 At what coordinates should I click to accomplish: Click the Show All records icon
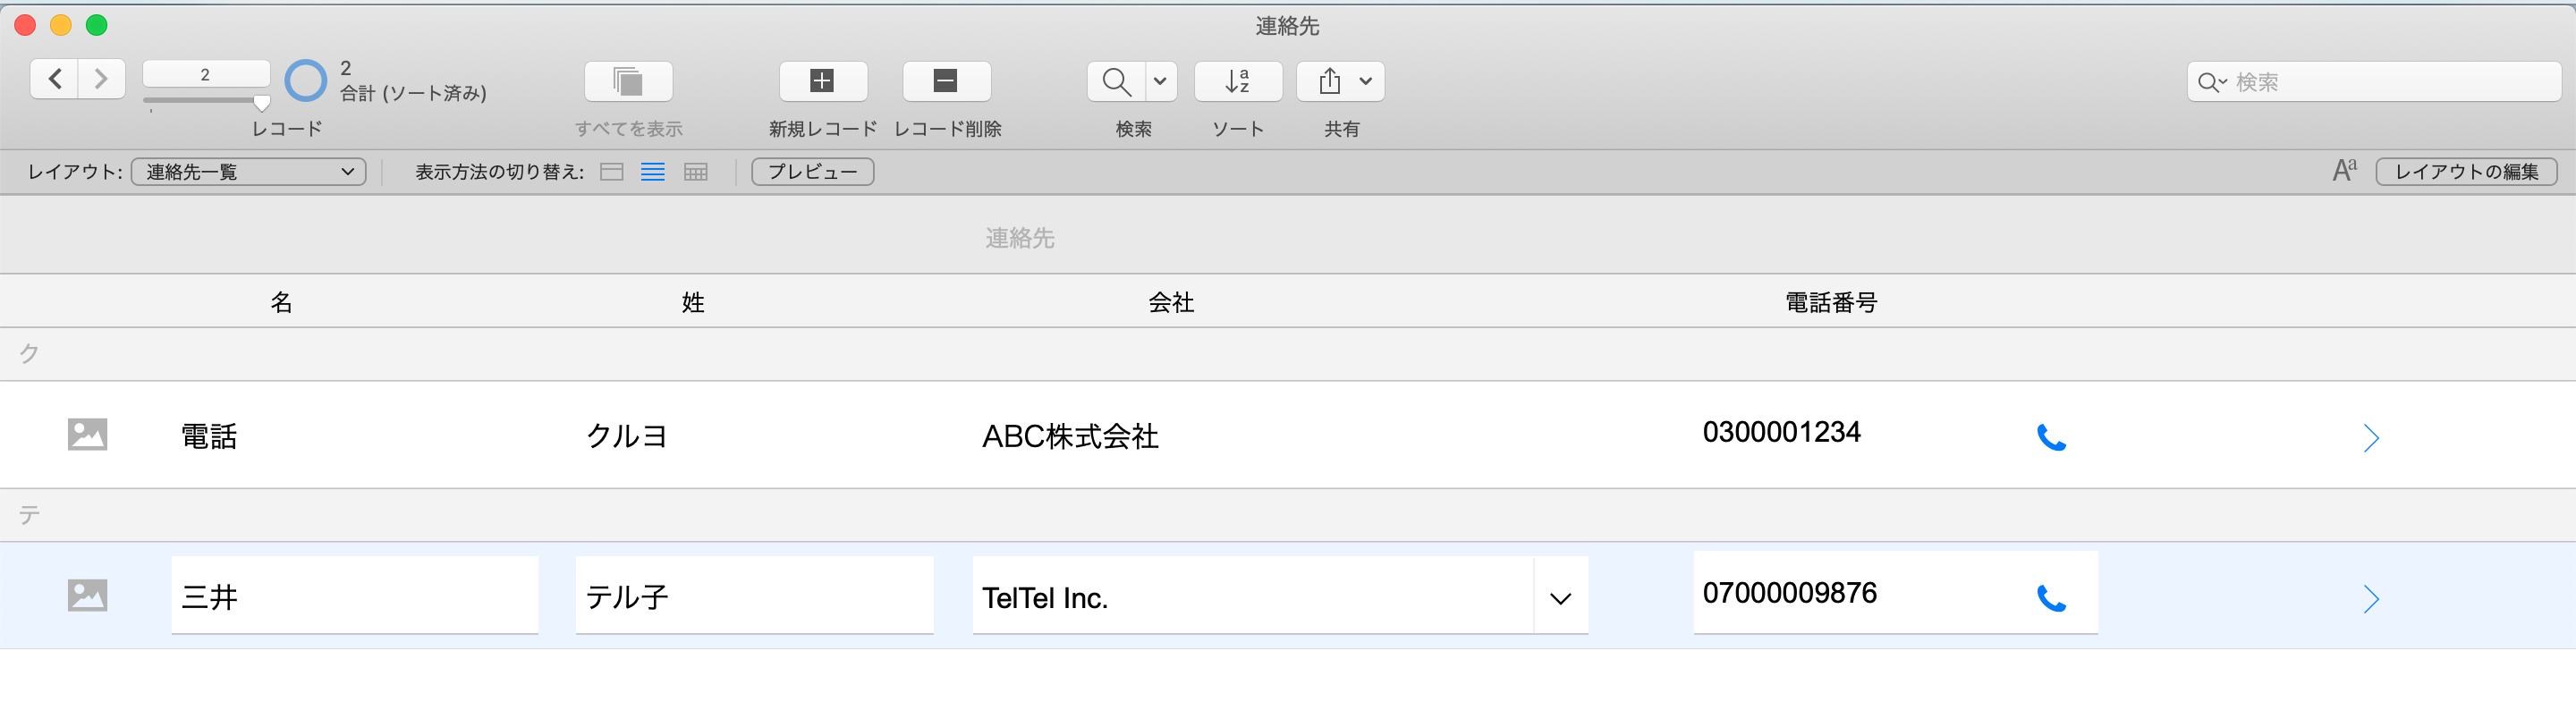(628, 81)
